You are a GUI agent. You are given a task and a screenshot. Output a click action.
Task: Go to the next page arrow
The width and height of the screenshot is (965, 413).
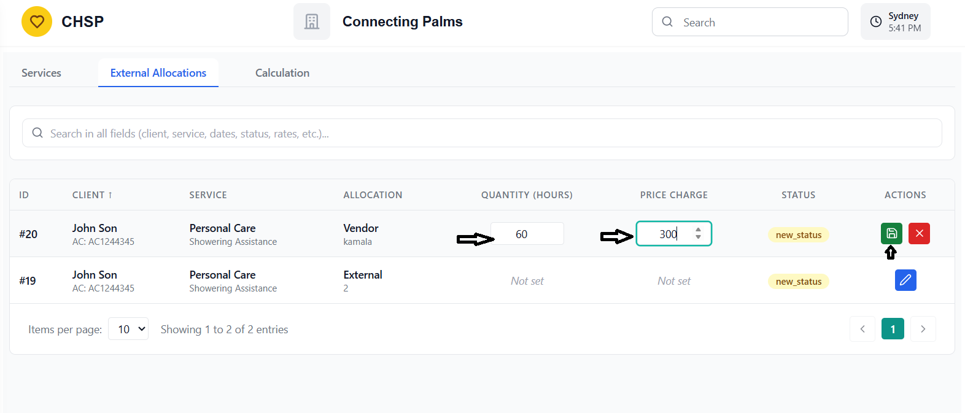point(923,330)
